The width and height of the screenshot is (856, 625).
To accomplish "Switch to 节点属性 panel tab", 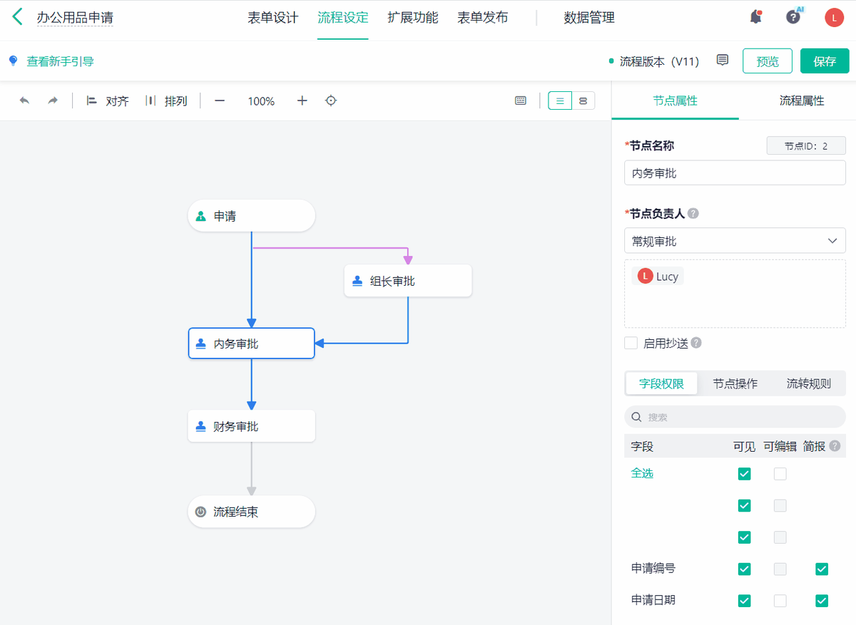I will click(x=676, y=100).
